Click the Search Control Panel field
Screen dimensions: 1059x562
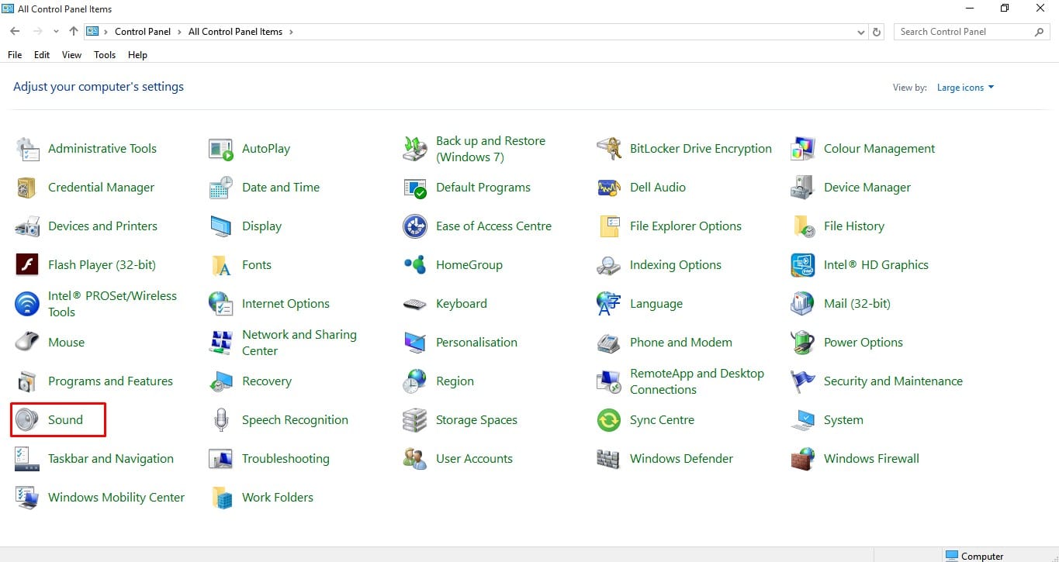click(973, 32)
